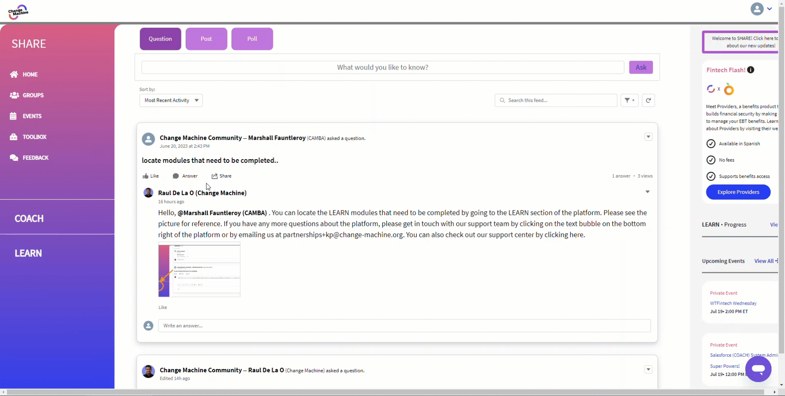Click Raul De La O's answer avatar
785x396 pixels.
[148, 193]
